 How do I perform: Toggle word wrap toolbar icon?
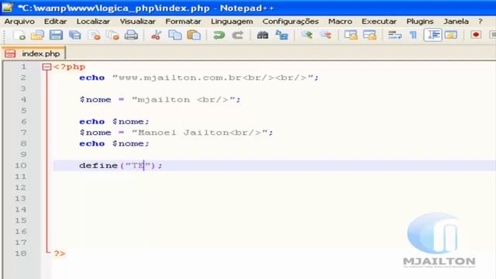click(x=394, y=35)
